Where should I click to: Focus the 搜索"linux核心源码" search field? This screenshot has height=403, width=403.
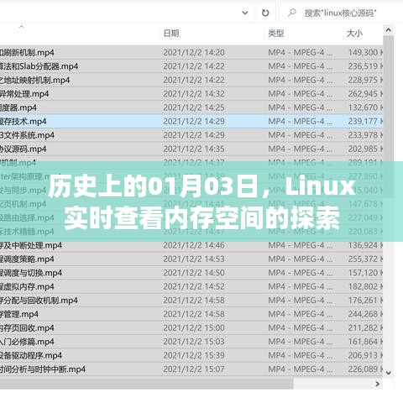[341, 13]
